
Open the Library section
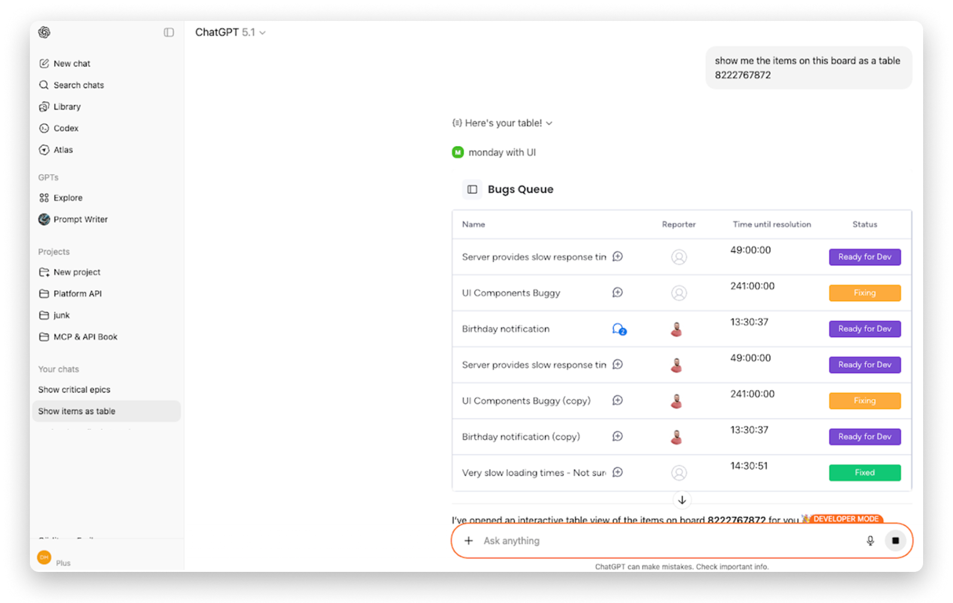tap(60, 106)
